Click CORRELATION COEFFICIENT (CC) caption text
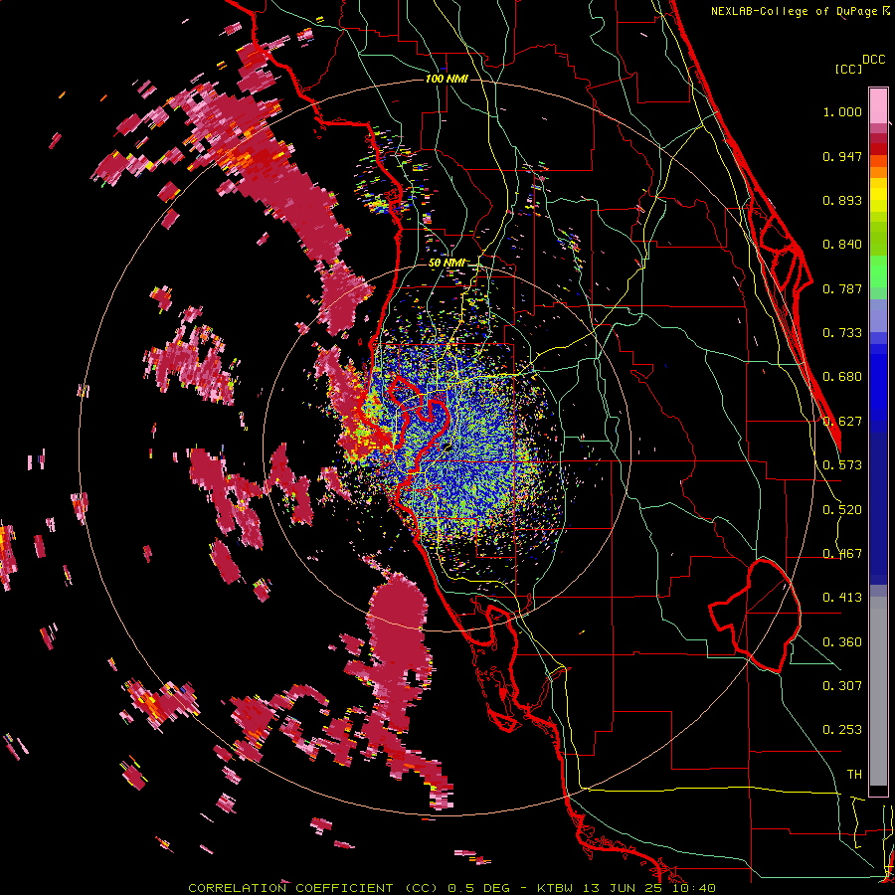 313,888
